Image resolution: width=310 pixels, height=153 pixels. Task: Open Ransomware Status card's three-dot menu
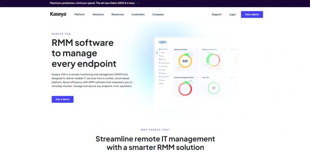[x=196, y=49]
